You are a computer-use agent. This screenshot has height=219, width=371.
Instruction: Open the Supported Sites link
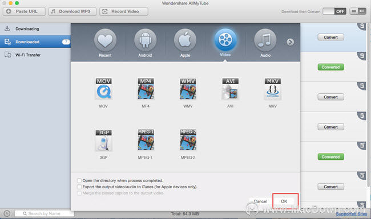pos(352,214)
